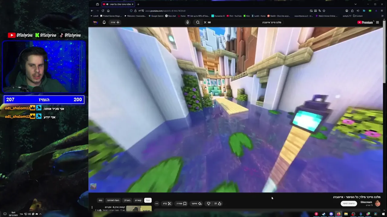
Task: Like the video with thumbs up
Action: coord(218,203)
